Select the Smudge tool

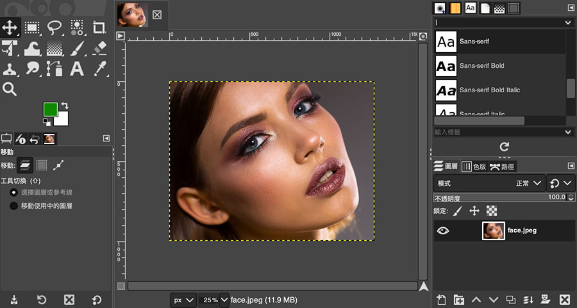pos(33,69)
